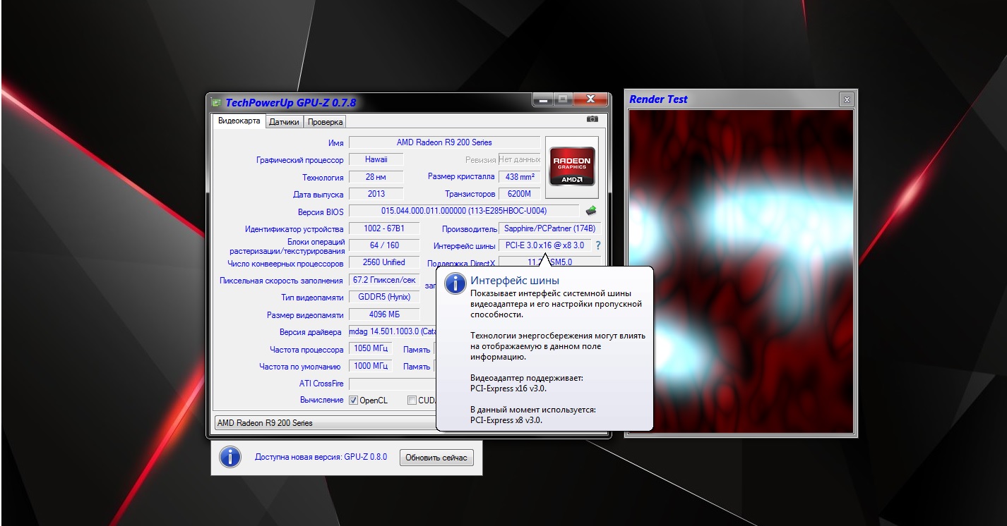1007x526 pixels.
Task: Toggle the OpenCL checkbox
Action: [354, 400]
